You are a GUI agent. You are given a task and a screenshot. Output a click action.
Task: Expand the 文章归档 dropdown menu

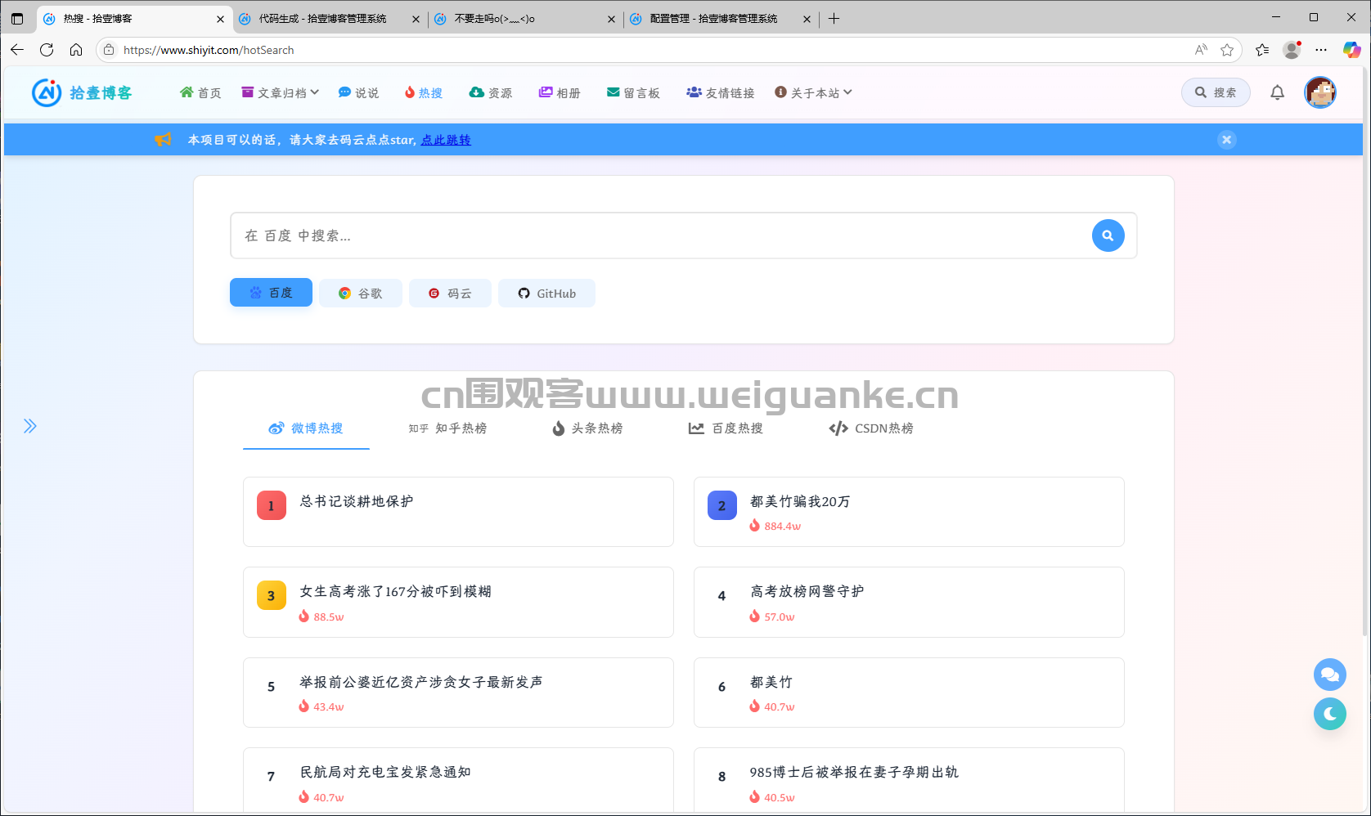coord(281,93)
